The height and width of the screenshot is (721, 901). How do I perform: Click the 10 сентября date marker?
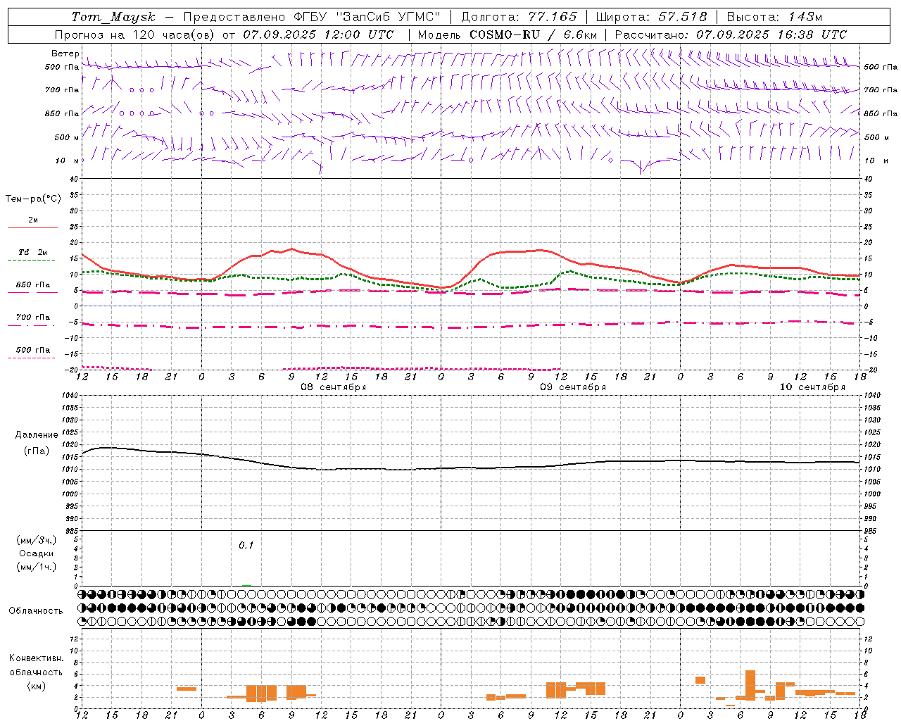(x=812, y=387)
